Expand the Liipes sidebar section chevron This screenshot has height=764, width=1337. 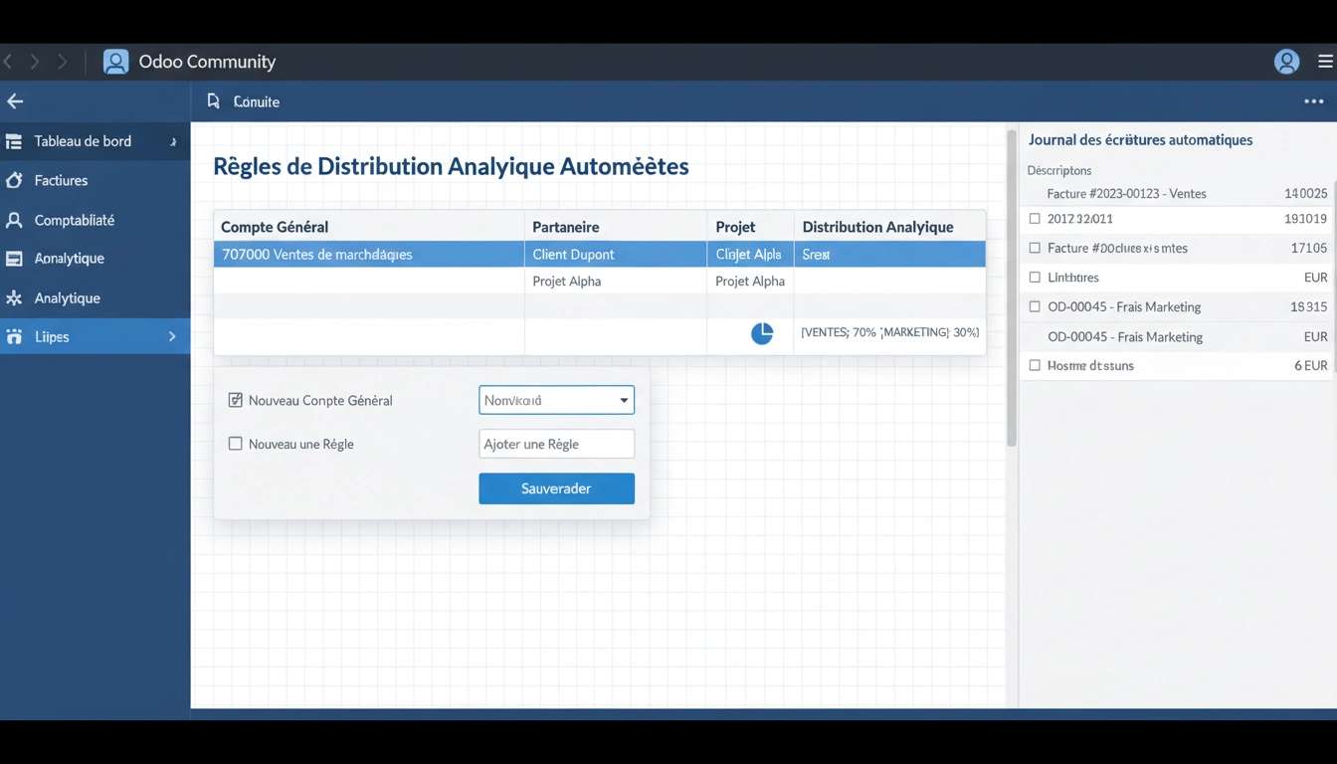(x=171, y=336)
